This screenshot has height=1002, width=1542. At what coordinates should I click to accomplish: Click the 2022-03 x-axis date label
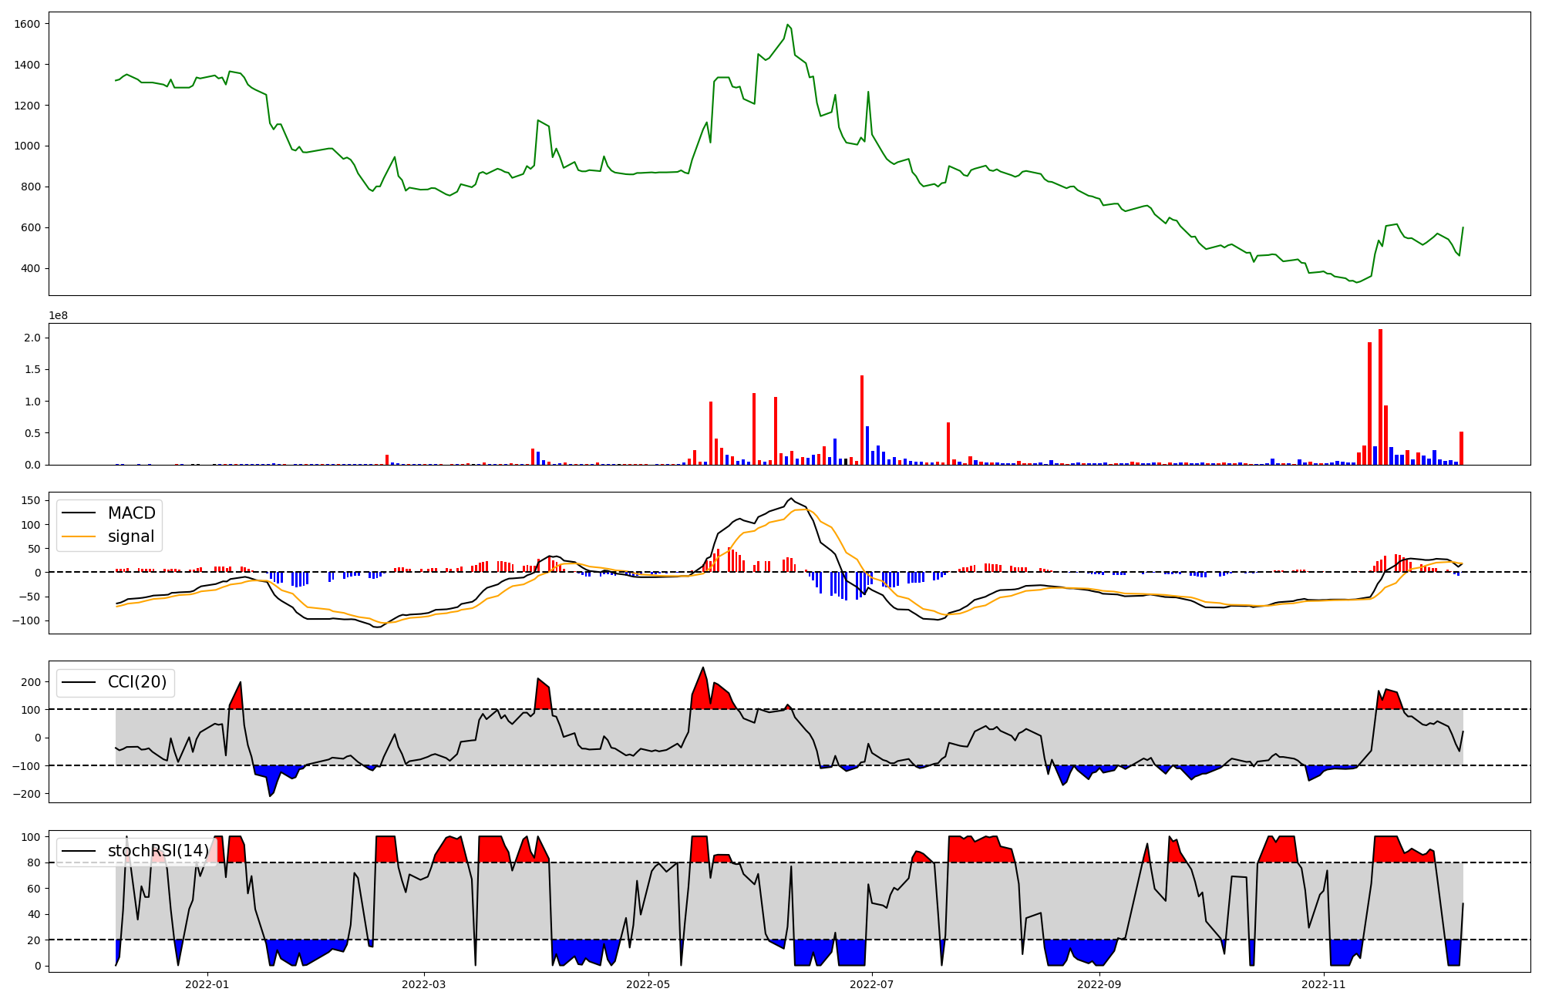[x=424, y=984]
